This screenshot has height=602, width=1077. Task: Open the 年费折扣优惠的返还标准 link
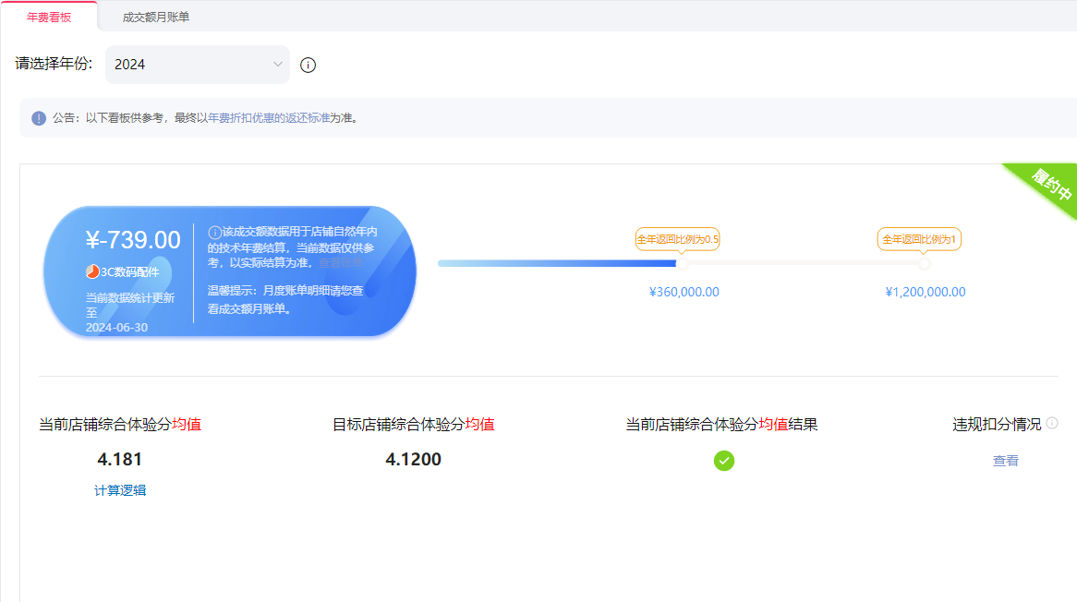[269, 118]
